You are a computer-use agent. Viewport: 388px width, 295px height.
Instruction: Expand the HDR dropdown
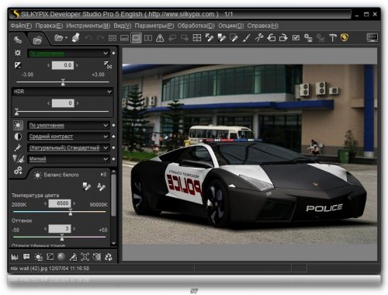(x=63, y=92)
